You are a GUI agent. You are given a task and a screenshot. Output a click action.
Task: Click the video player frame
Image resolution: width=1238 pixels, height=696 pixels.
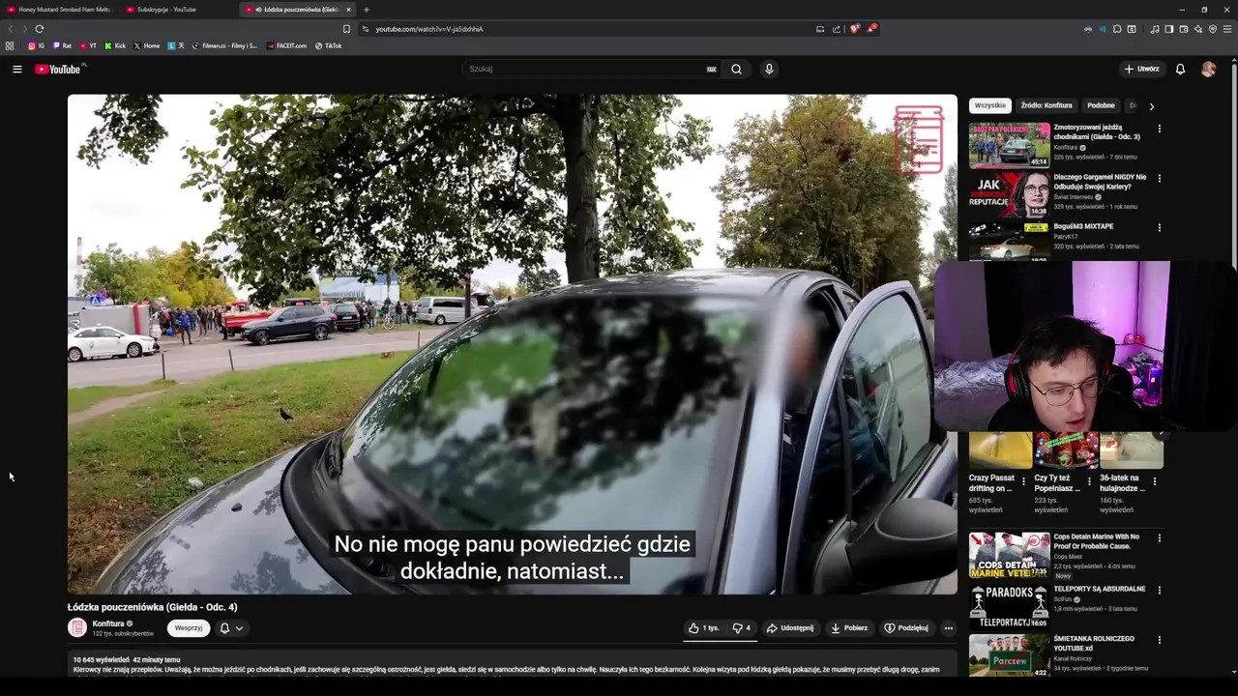pos(512,344)
